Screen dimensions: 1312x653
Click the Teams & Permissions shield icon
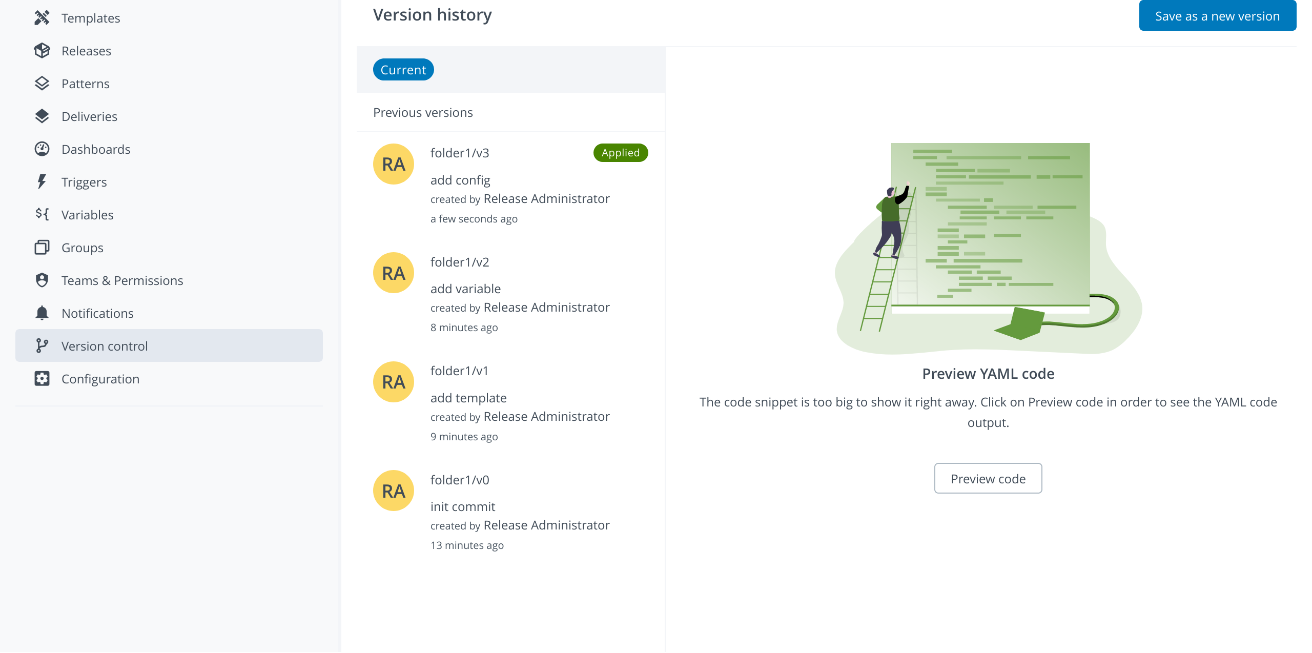tap(42, 280)
